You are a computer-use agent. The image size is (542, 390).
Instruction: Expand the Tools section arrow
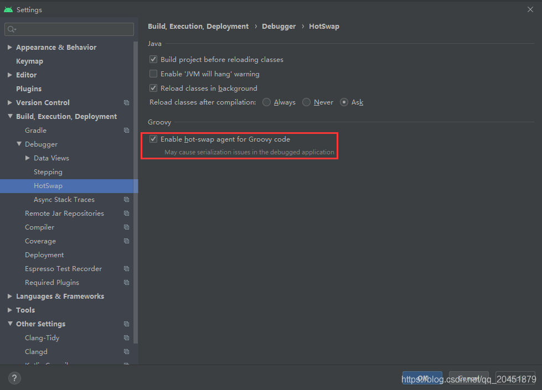pyautogui.click(x=9, y=310)
